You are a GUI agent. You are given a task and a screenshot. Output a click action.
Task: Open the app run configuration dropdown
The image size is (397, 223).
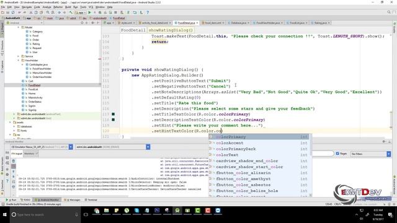click(x=81, y=12)
